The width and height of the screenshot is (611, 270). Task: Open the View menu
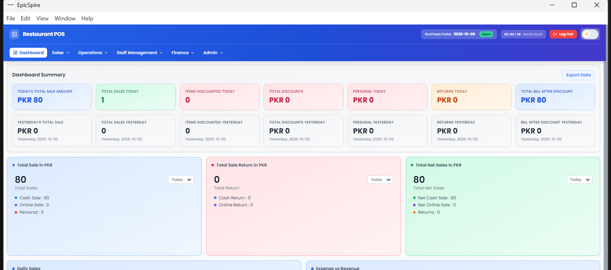pos(42,18)
